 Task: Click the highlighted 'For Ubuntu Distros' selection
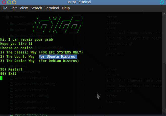coord(58,56)
